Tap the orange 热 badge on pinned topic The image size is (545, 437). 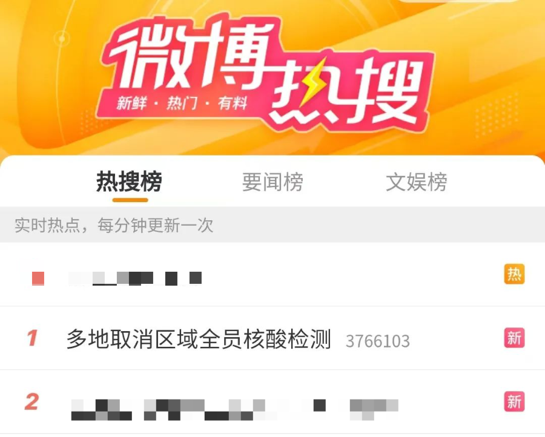(x=514, y=274)
